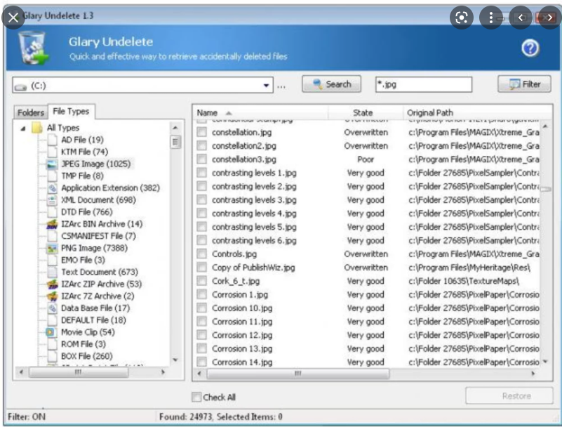Image resolution: width=562 pixels, height=427 pixels.
Task: Select ROM File (3) in the tree
Action: 83,344
